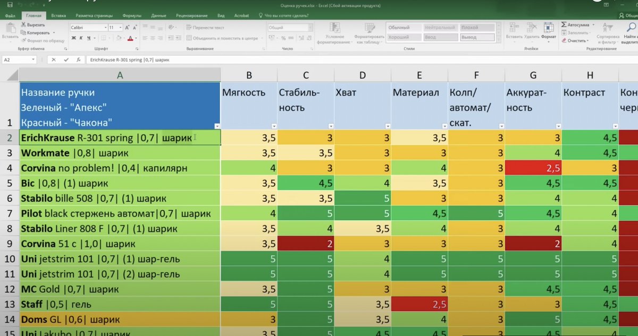
Task: Select the cell Doms GL |0,6| шарик
Action: coord(120,320)
